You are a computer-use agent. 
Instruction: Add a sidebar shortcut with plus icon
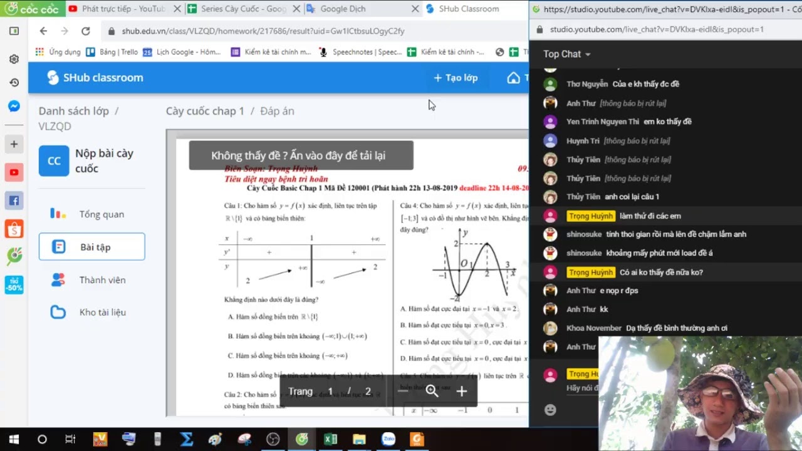point(14,144)
